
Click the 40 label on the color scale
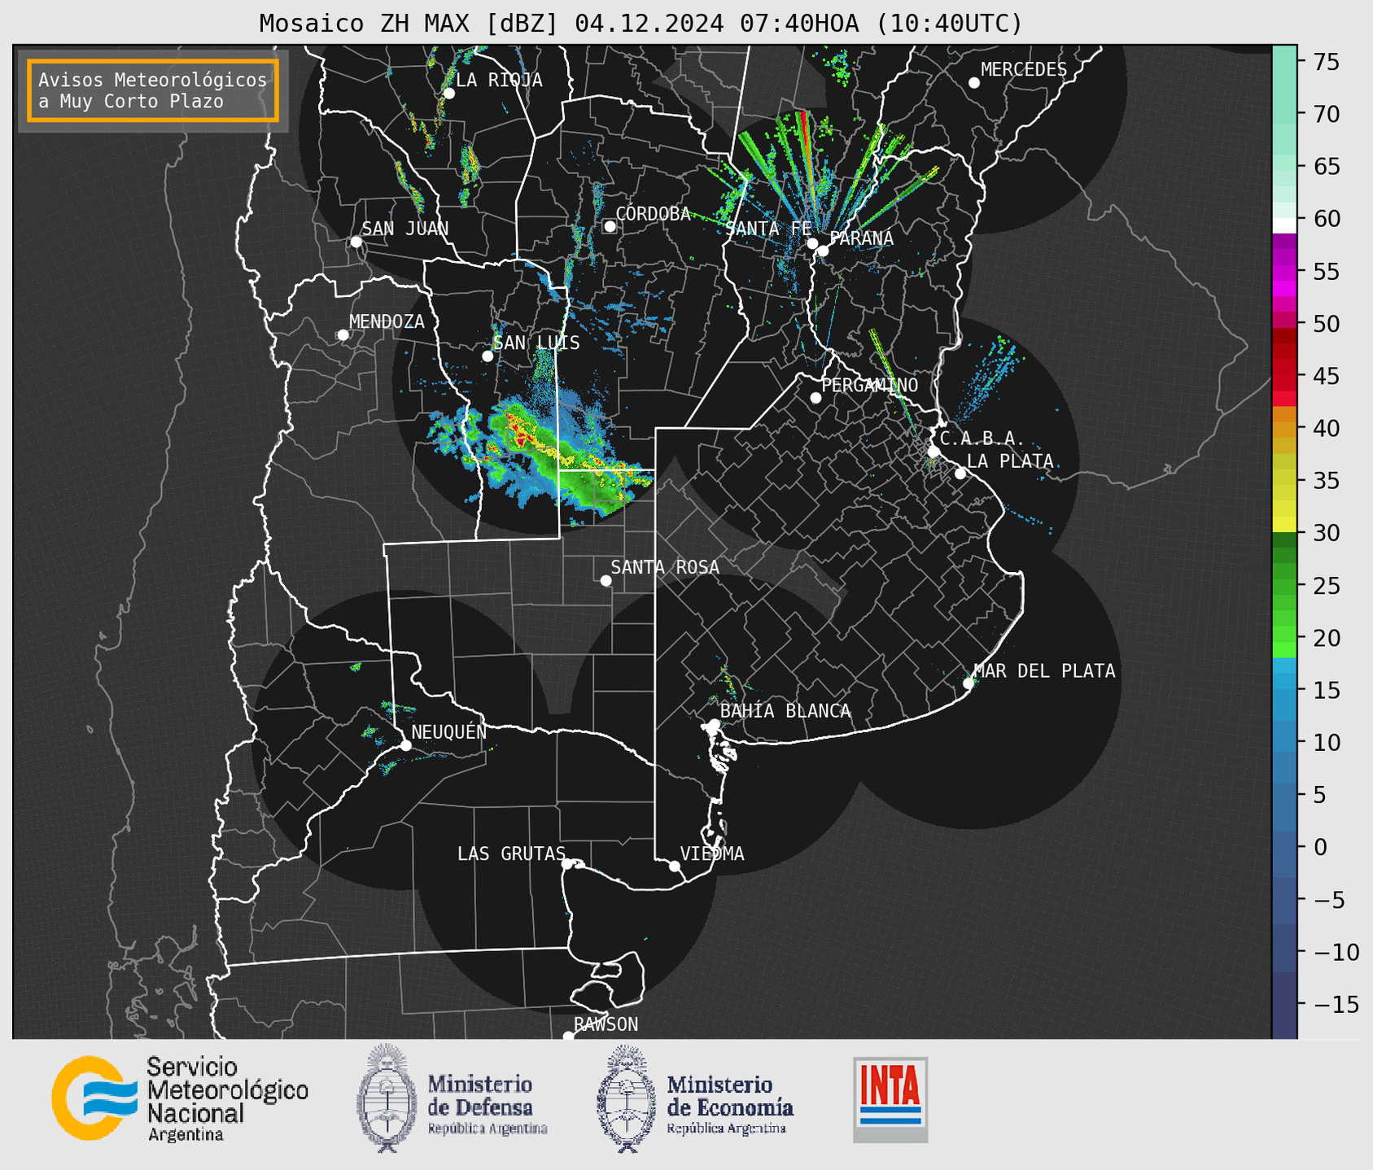(1327, 429)
